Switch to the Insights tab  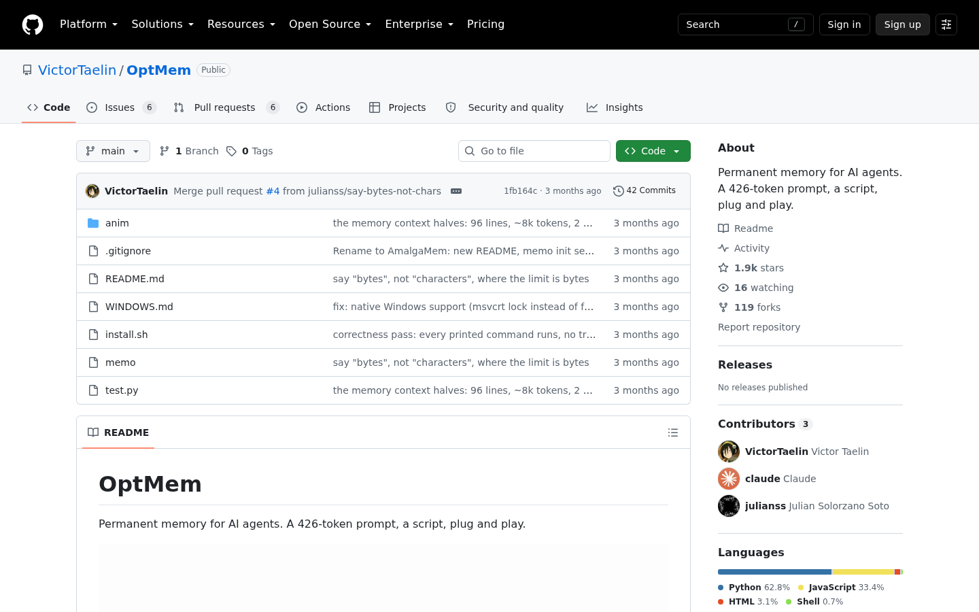tap(615, 107)
